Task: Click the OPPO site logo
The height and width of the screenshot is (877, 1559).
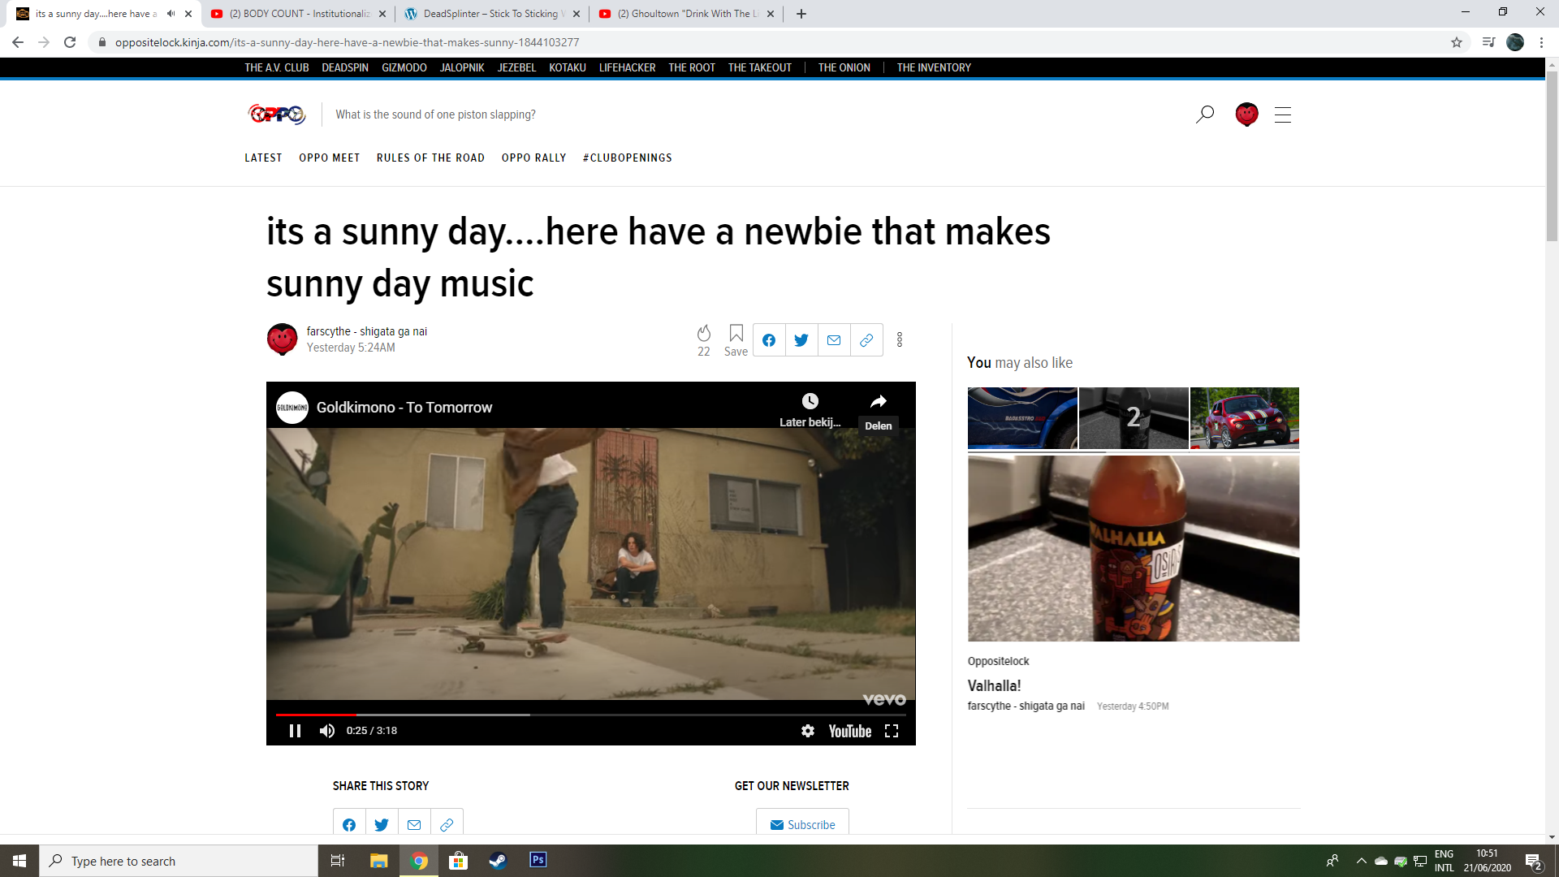Action: [x=277, y=114]
